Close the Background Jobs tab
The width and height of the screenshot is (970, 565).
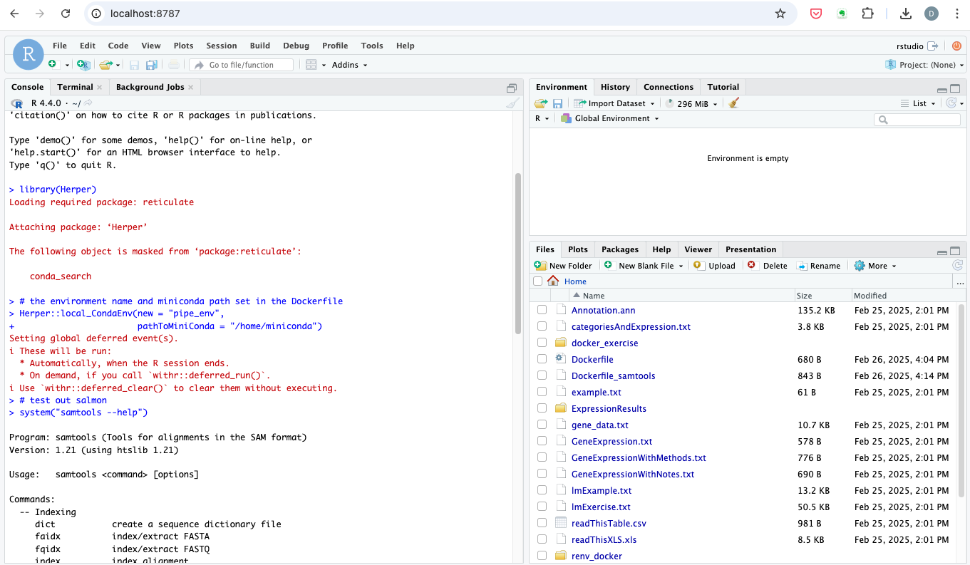click(191, 87)
